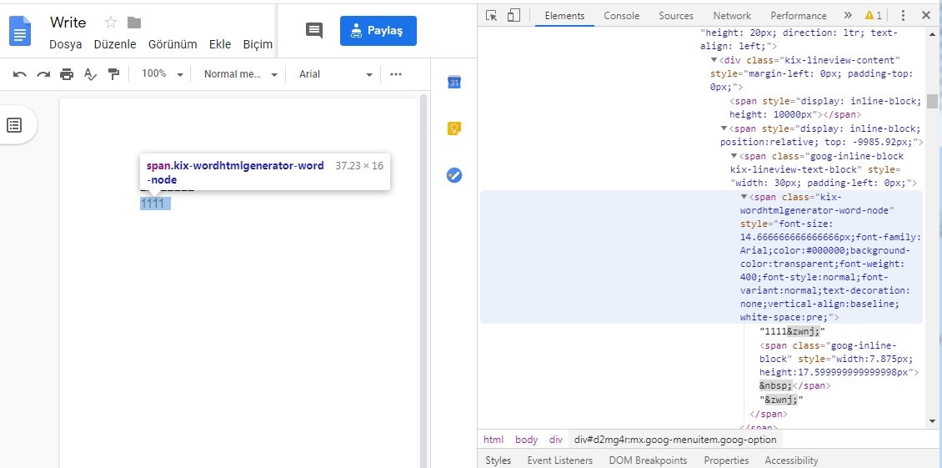Switch to the Event Listeners tab
Image resolution: width=942 pixels, height=468 pixels.
tap(560, 460)
